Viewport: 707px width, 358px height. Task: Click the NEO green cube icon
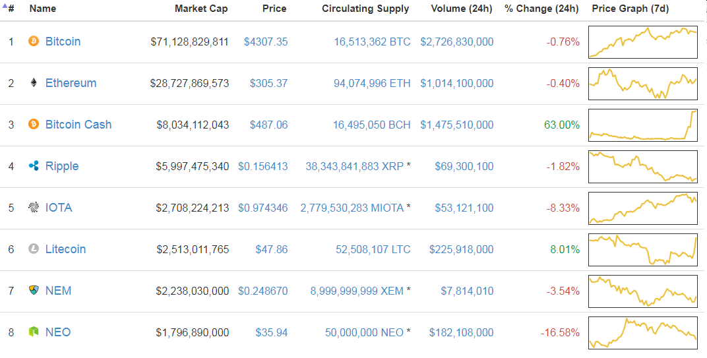click(x=34, y=332)
